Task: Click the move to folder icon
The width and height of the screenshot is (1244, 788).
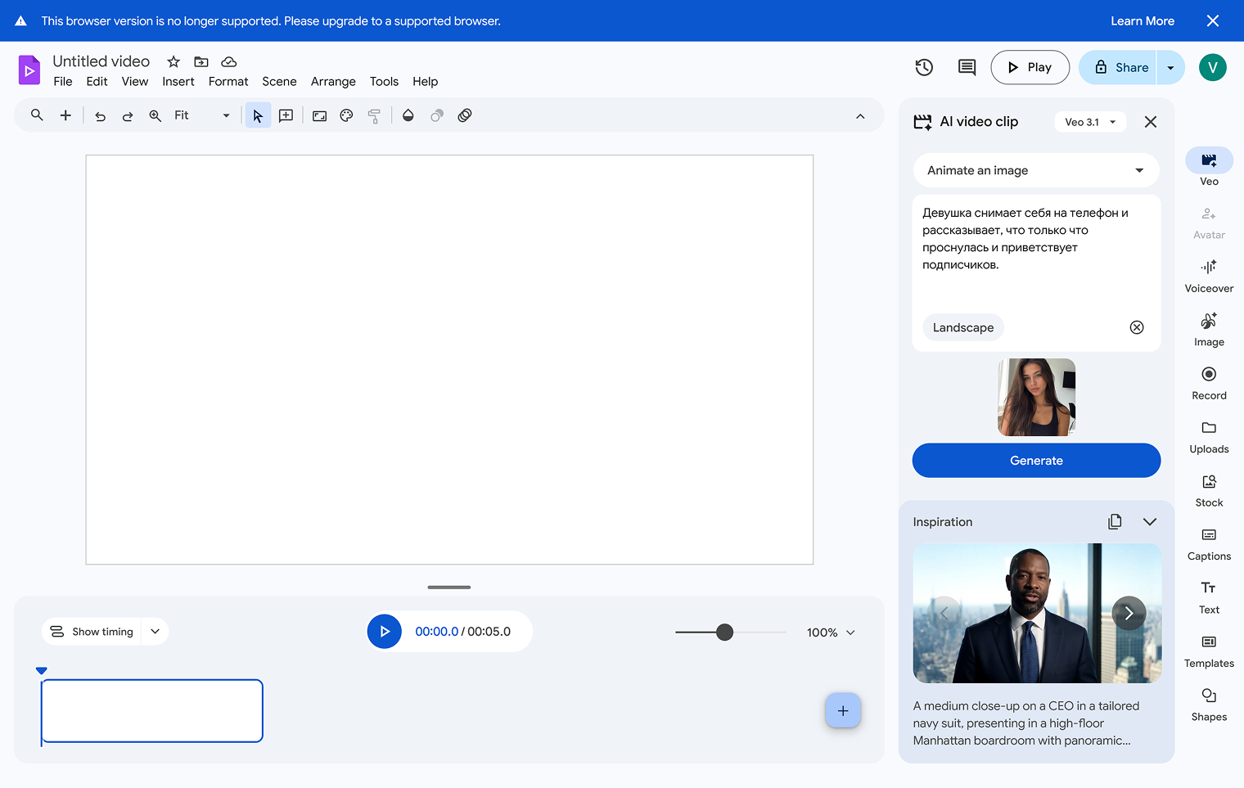Action: click(201, 61)
